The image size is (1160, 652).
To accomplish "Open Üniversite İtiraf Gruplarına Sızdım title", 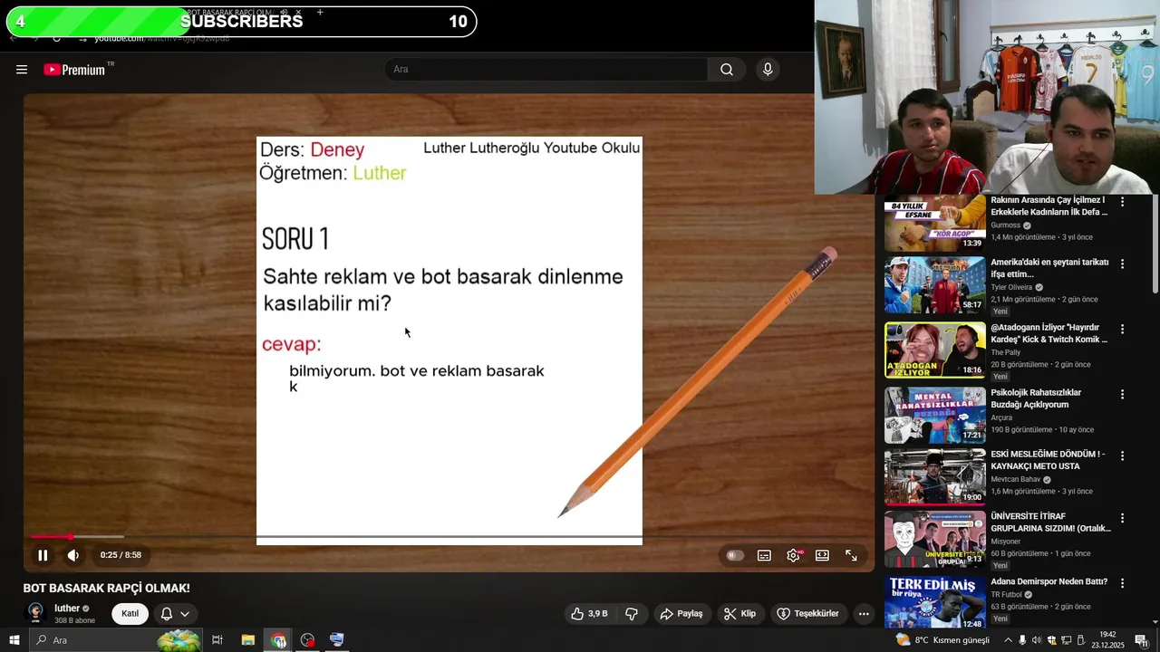I will pyautogui.click(x=1050, y=522).
